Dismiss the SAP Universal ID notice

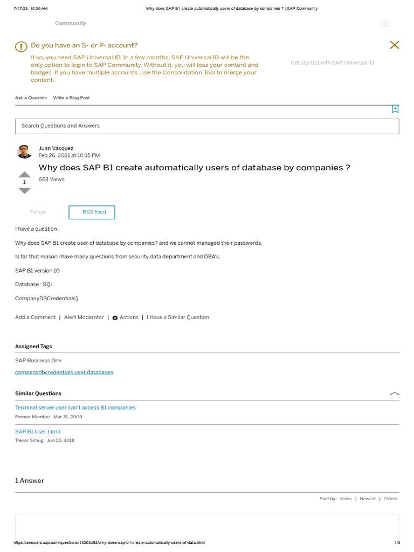[395, 45]
